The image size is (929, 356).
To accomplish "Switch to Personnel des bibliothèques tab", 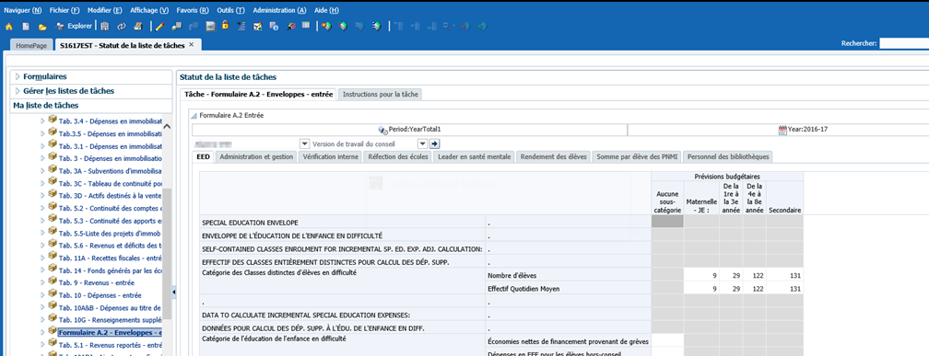I will click(728, 156).
